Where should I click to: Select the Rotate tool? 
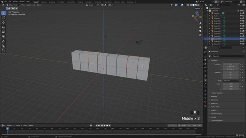(3, 27)
